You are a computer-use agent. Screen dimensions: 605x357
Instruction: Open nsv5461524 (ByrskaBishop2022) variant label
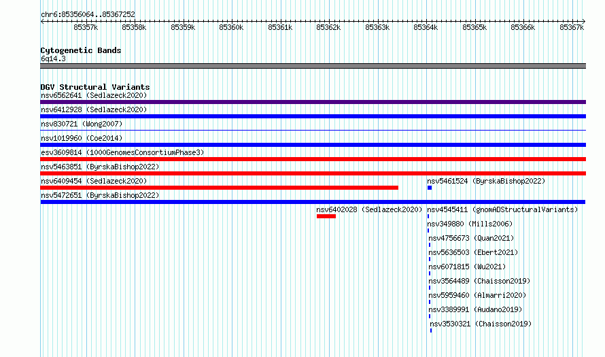[486, 181]
